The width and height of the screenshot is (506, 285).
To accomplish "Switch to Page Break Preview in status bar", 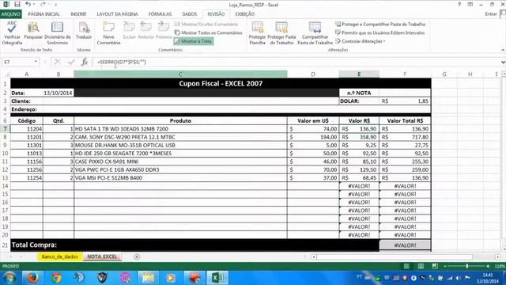I will point(435,266).
